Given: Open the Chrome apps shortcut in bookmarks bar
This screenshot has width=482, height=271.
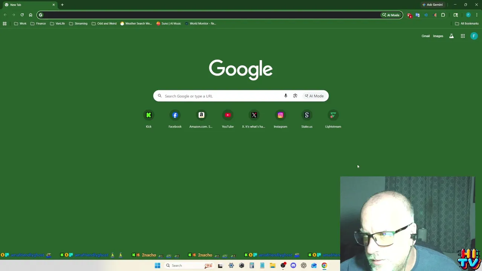Looking at the screenshot, I should coord(5,23).
